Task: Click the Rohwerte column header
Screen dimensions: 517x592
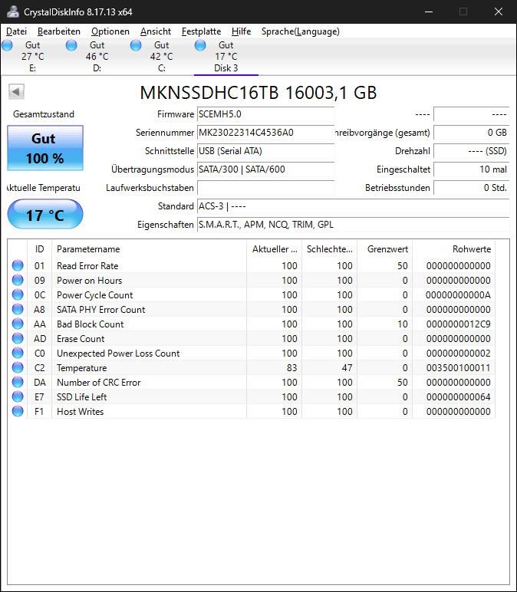Action: click(x=453, y=249)
